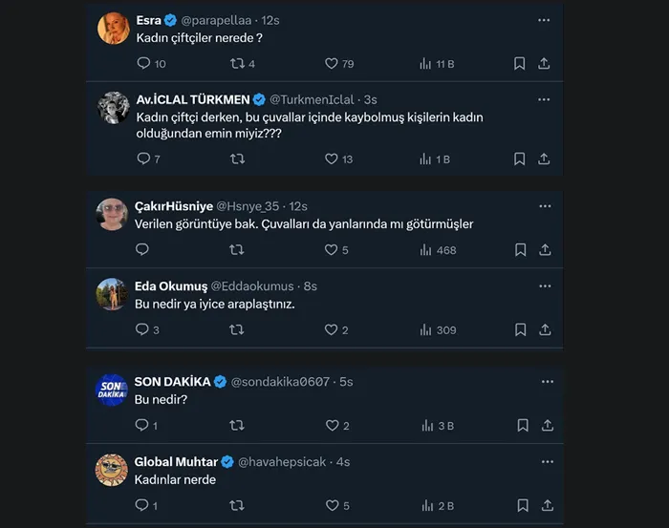
Task: Open more options on Esra's tweet
Action: [544, 20]
